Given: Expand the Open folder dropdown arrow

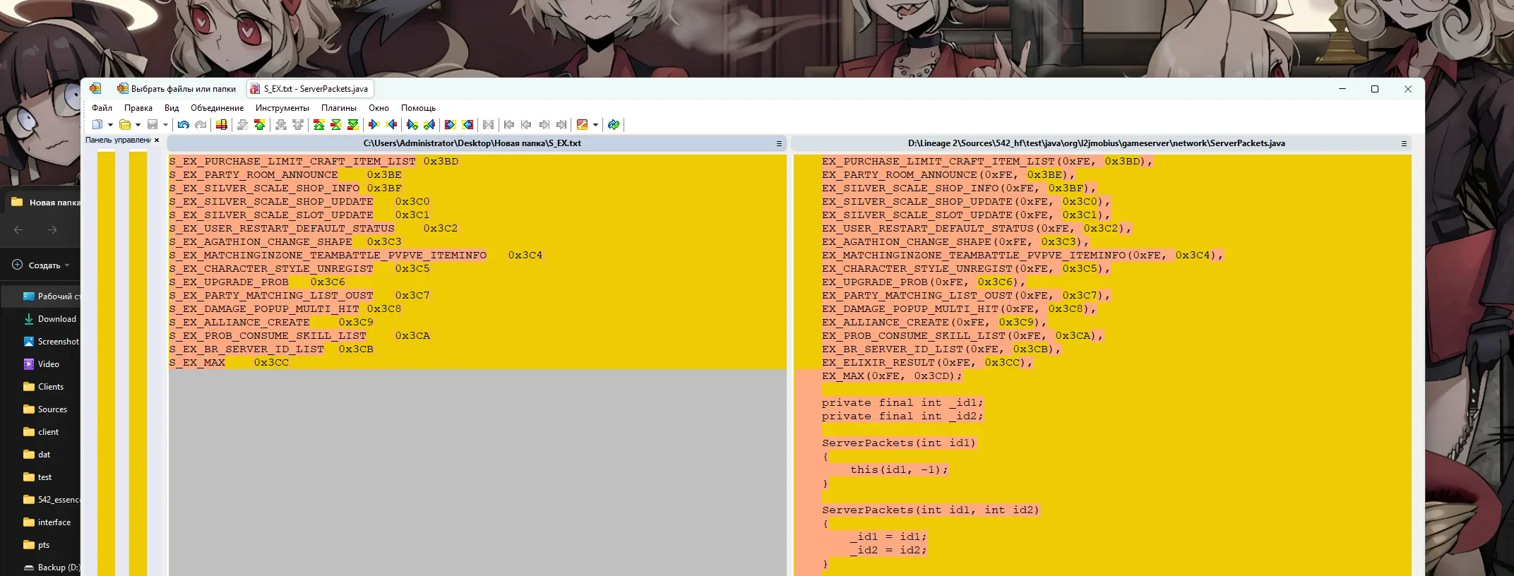Looking at the screenshot, I should (x=138, y=125).
